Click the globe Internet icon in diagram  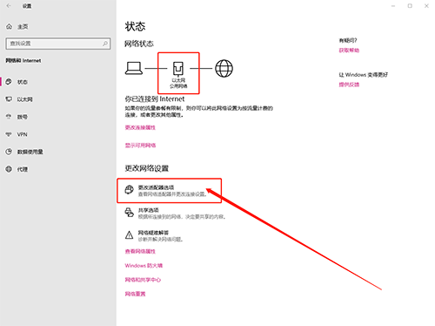coord(224,69)
